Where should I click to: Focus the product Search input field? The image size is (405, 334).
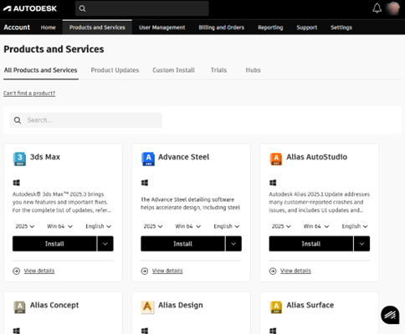click(x=86, y=120)
